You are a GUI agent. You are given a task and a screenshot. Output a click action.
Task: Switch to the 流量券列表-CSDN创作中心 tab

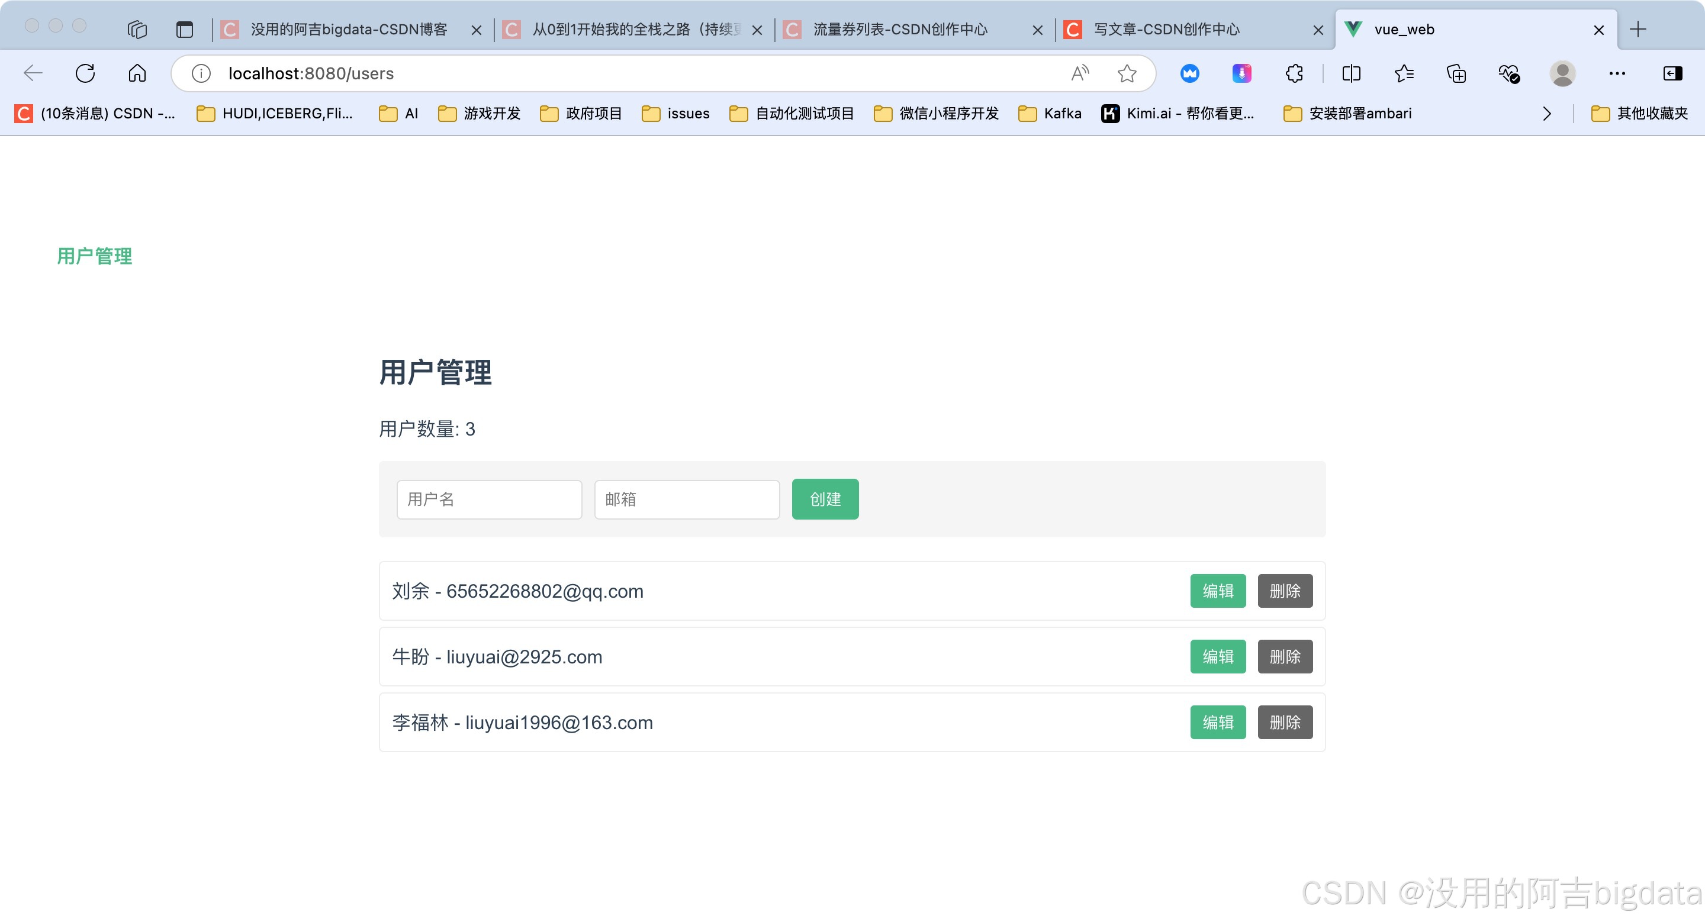(899, 30)
